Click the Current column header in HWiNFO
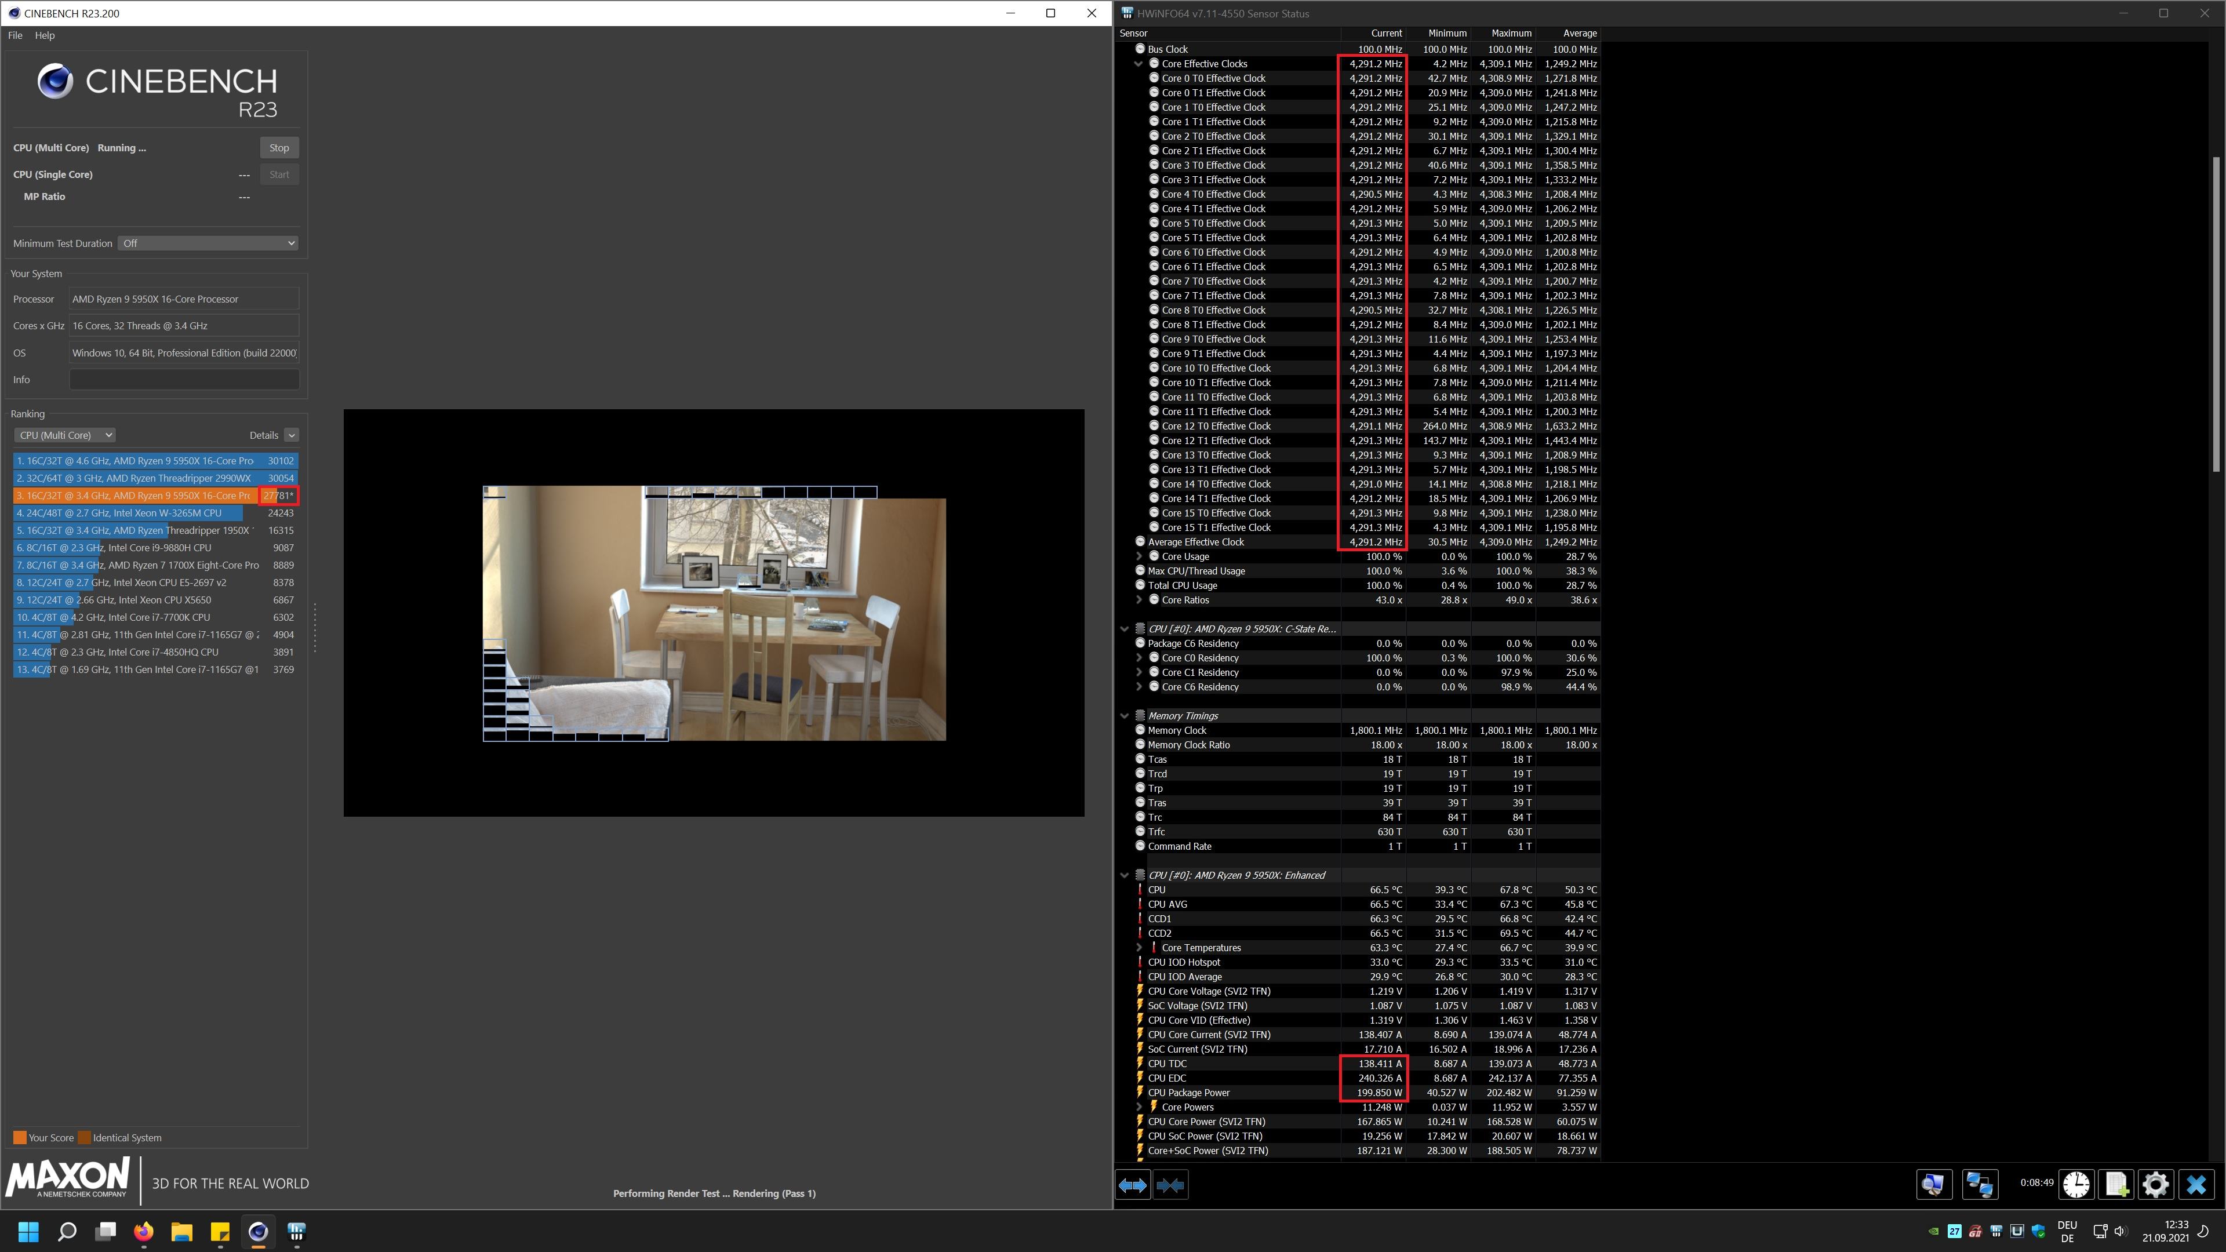This screenshot has height=1252, width=2226. coord(1373,33)
